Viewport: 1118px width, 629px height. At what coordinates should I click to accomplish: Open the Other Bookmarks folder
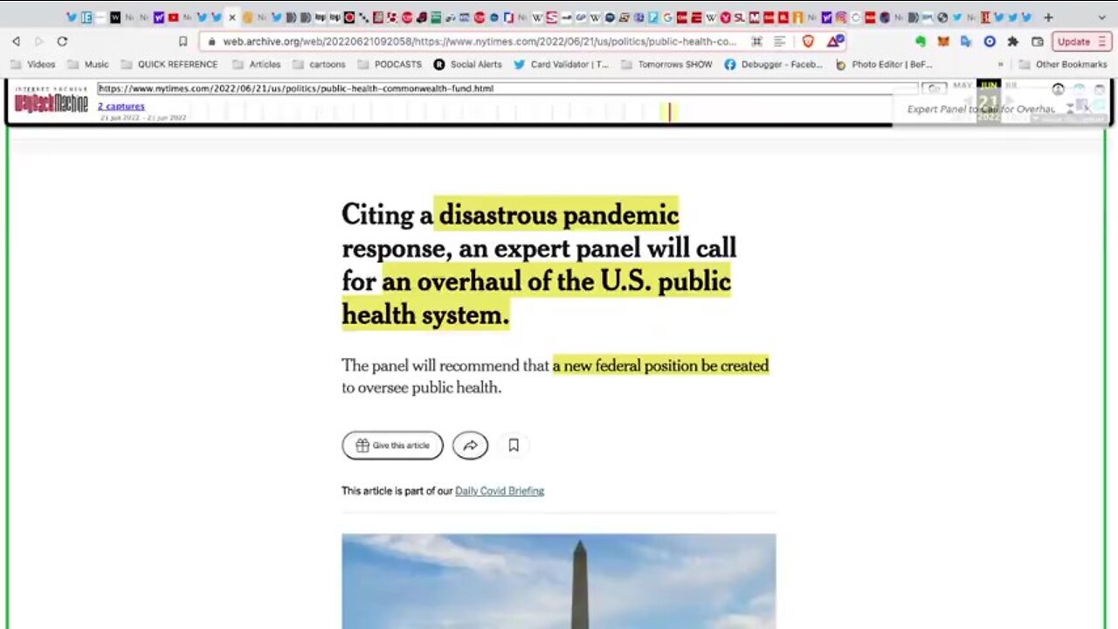pos(1063,65)
